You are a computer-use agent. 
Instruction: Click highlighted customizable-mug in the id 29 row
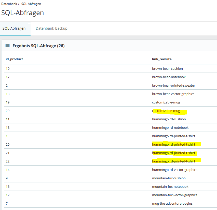click(x=166, y=111)
